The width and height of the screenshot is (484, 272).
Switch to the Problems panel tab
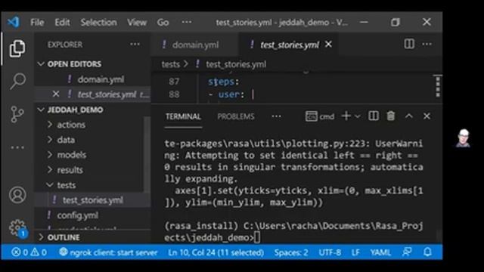tap(236, 116)
